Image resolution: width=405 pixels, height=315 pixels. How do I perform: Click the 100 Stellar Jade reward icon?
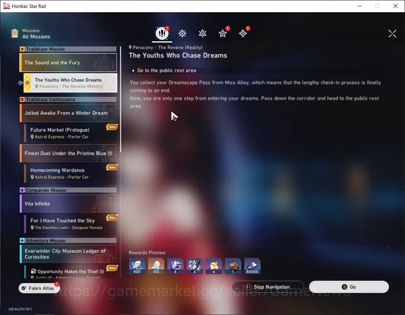(156, 266)
